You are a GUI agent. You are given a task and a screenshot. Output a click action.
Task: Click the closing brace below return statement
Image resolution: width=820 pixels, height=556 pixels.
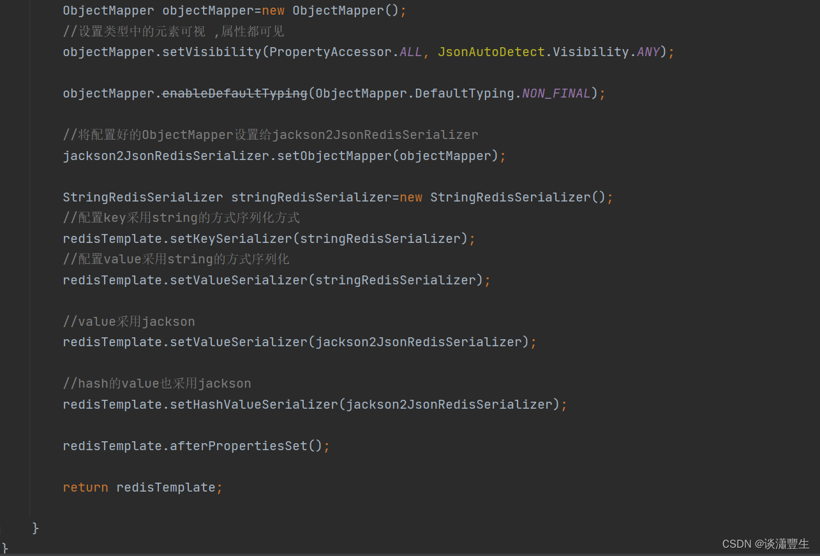pos(34,527)
